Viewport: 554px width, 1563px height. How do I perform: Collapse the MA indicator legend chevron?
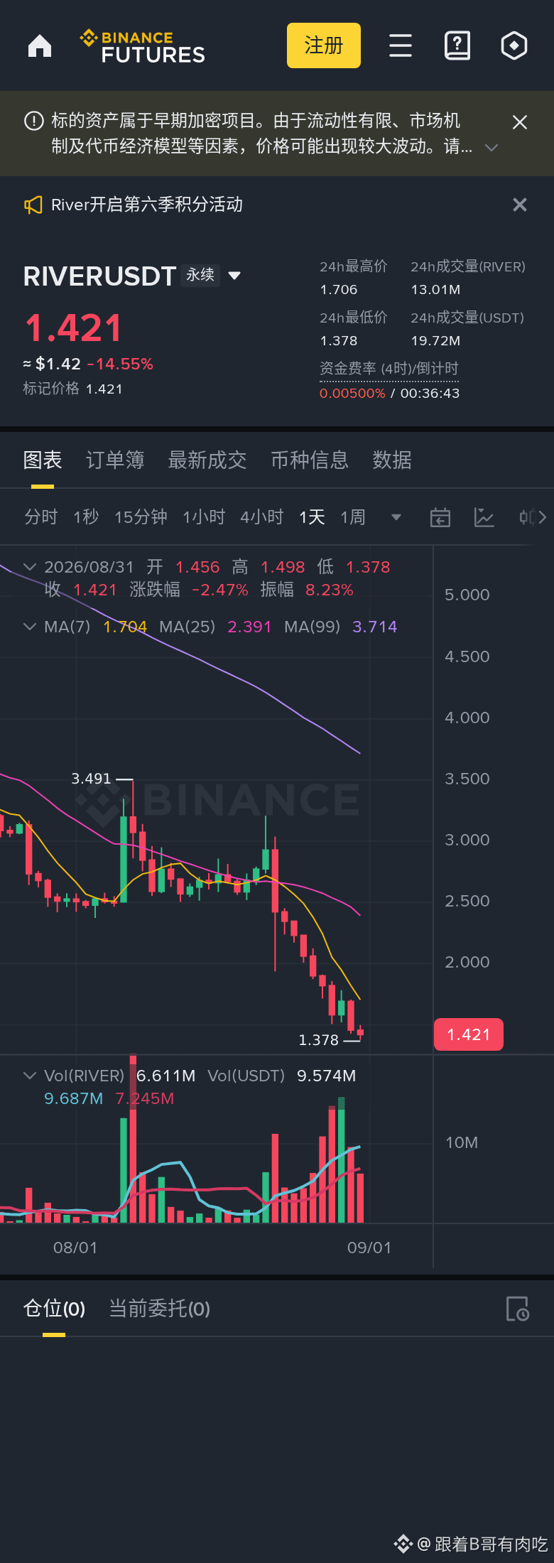pos(30,627)
